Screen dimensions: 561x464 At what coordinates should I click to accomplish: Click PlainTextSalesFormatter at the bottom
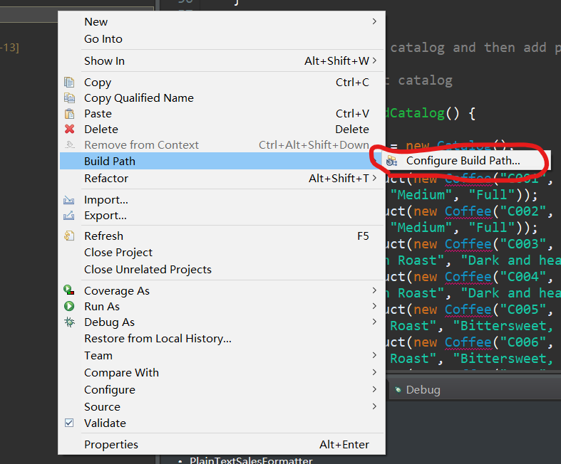251,460
